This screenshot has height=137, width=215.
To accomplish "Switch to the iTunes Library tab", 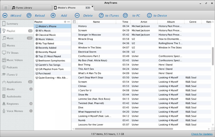I will point(24,8).
